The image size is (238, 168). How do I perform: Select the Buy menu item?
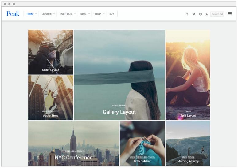point(111,14)
